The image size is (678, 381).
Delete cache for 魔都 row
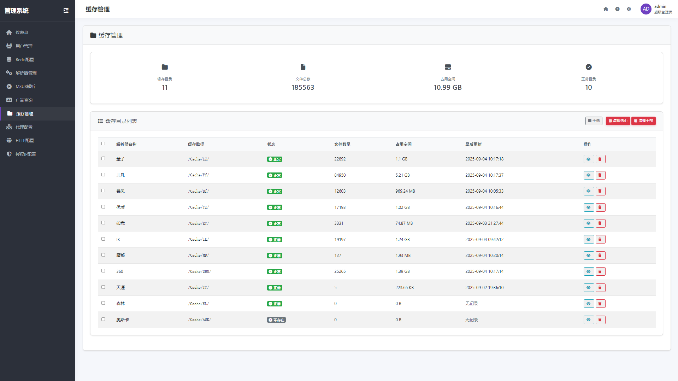(x=600, y=256)
